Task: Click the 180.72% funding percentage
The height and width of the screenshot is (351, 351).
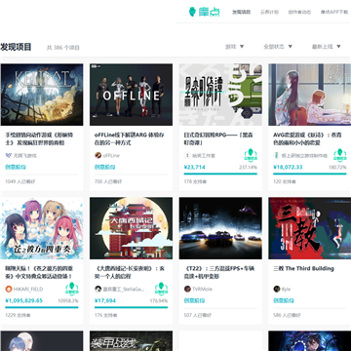Action: click(337, 168)
